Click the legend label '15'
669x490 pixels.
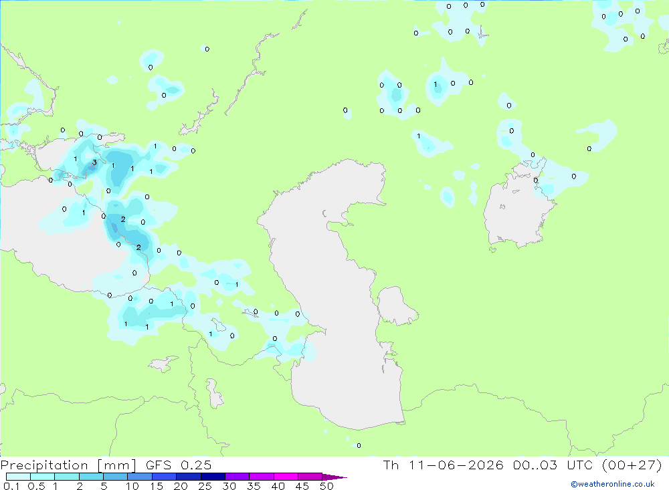157,486
